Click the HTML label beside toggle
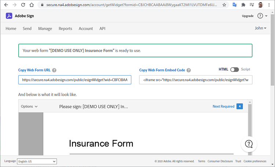This screenshot has width=275, height=167. tap(223, 69)
